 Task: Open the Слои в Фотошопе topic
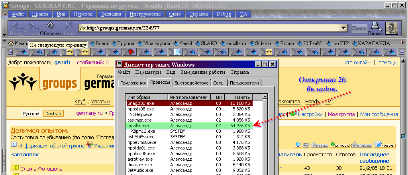[x=41, y=169]
